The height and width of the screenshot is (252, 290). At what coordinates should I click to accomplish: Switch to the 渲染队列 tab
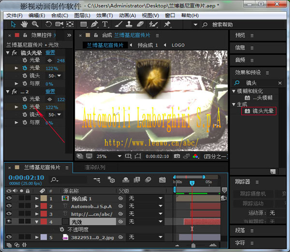(x=95, y=168)
